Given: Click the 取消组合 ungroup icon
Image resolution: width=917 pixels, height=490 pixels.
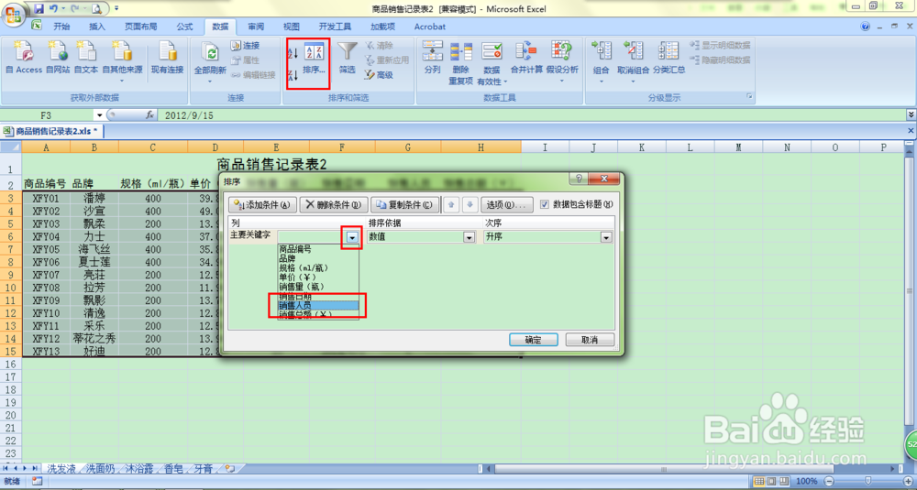Looking at the screenshot, I should click(634, 61).
